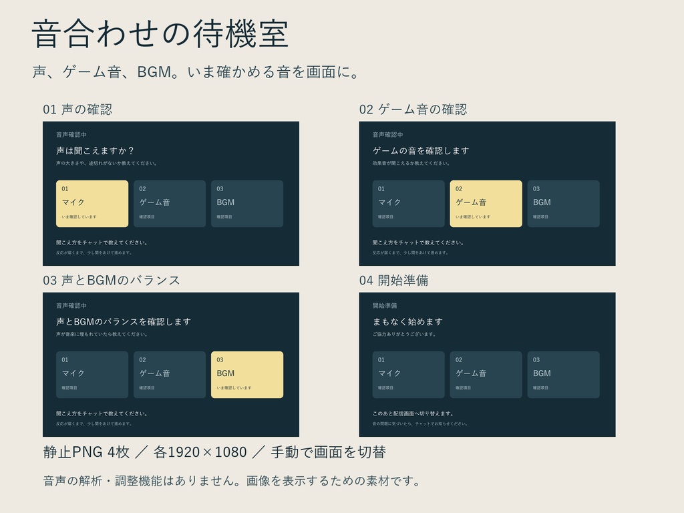Click the small "開始準備" label inside preview 04
Viewport: 684px width, 513px height.
pos(385,306)
